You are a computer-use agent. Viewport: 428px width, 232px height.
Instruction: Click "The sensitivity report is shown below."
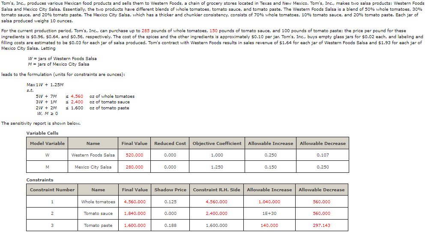pos(41,123)
